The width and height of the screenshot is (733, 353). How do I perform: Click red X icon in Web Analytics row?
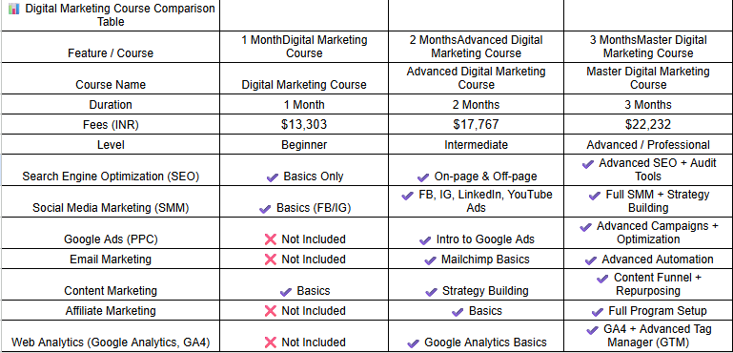(271, 343)
